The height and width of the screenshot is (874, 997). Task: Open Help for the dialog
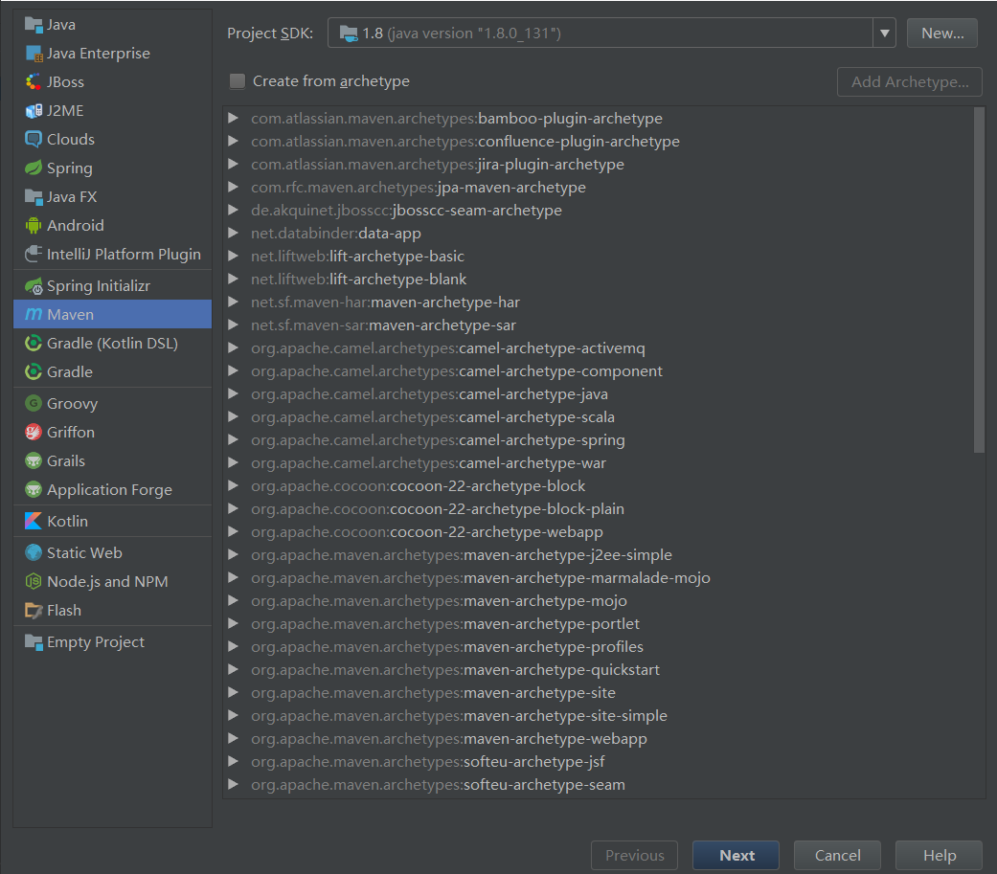pos(940,856)
